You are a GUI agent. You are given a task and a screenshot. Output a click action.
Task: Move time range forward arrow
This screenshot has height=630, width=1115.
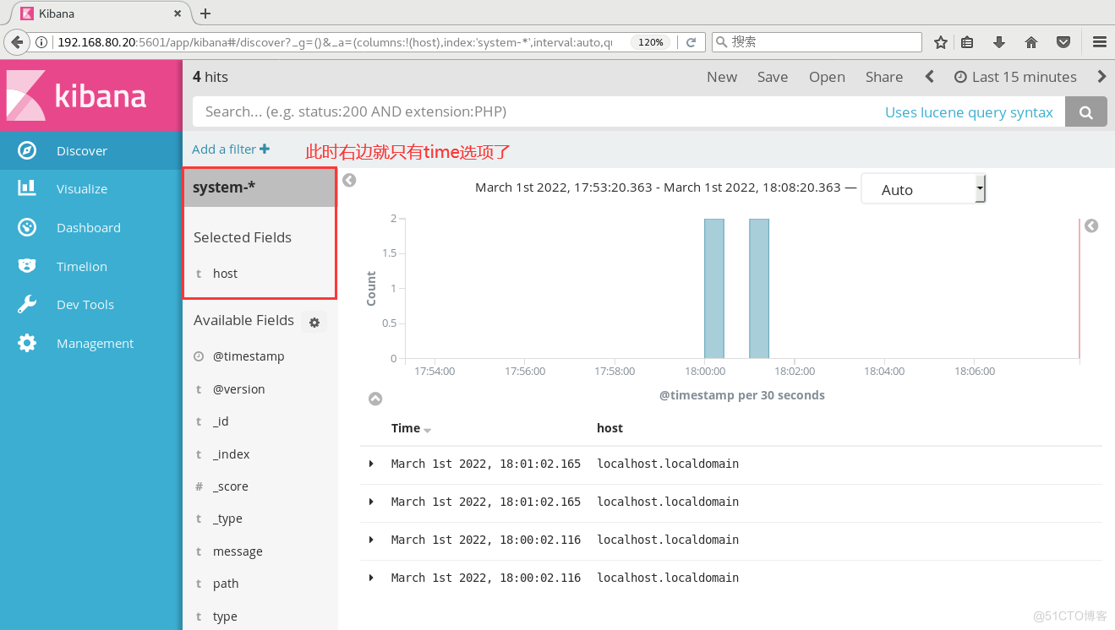(x=1101, y=76)
